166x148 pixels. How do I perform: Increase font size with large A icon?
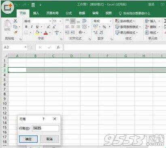tap(48, 27)
